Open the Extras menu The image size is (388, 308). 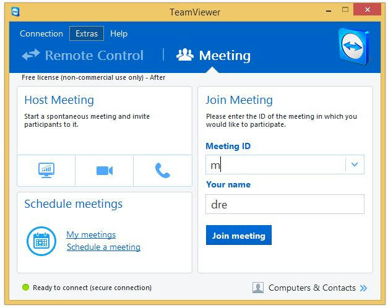(87, 33)
